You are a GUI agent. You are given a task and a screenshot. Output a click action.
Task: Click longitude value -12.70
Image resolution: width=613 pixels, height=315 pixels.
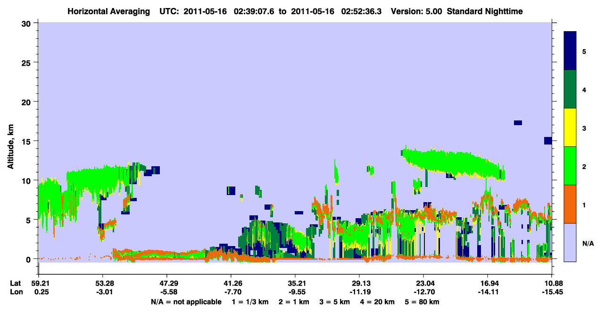click(x=423, y=292)
